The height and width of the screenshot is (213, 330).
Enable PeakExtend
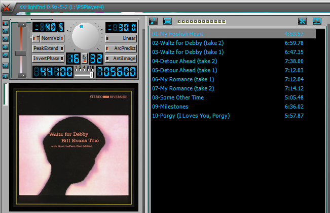tap(48, 48)
